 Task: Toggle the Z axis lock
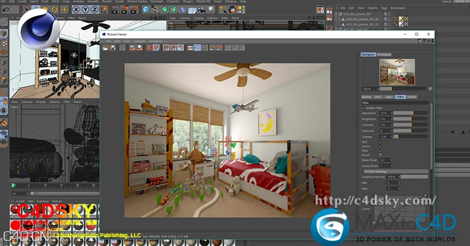(x=94, y=9)
